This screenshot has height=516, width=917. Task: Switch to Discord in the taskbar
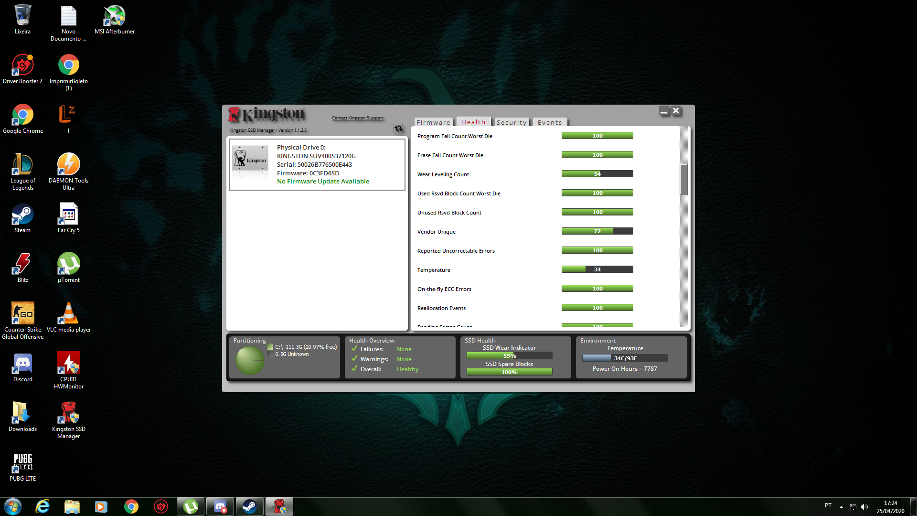(x=220, y=506)
